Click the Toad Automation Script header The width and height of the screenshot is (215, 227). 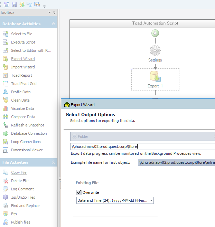click(155, 23)
